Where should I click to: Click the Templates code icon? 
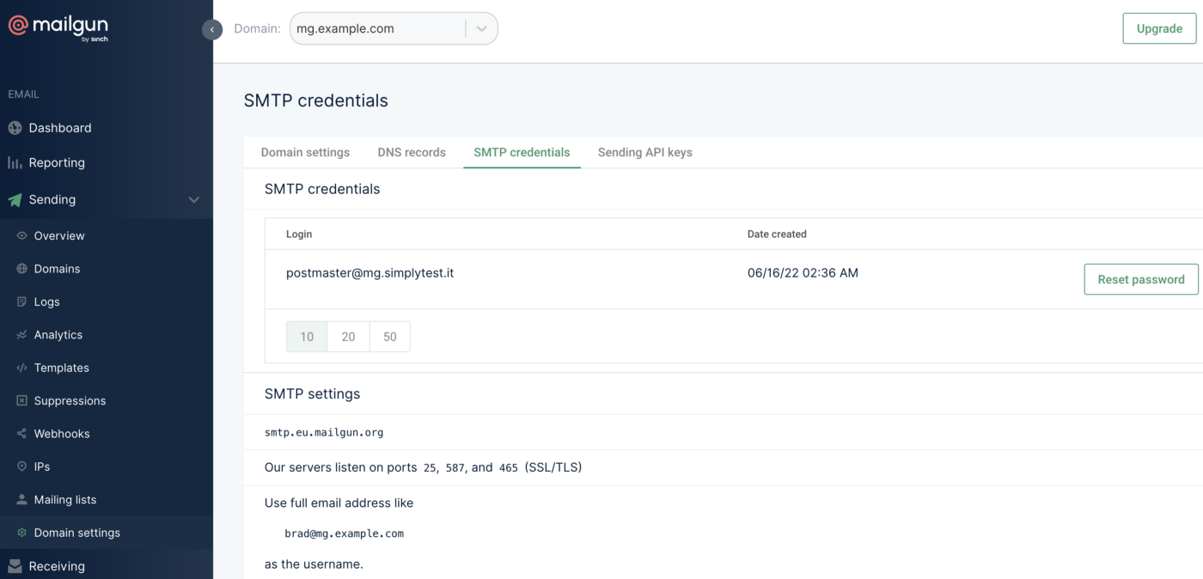(22, 368)
